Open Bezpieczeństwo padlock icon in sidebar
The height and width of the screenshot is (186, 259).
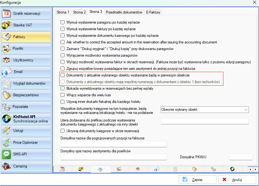click(7, 95)
